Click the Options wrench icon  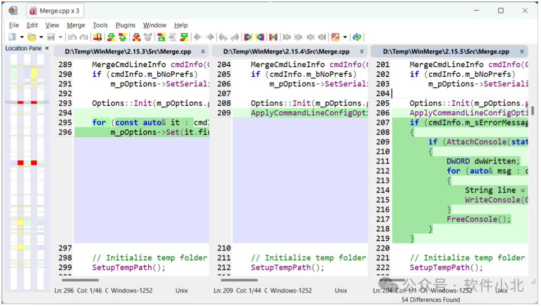coord(335,37)
